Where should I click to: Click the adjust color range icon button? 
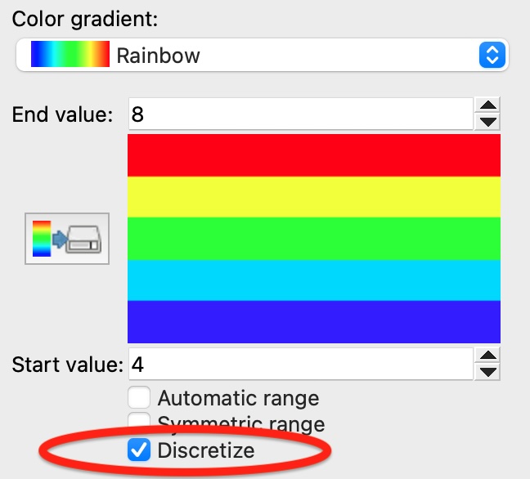pos(67,237)
